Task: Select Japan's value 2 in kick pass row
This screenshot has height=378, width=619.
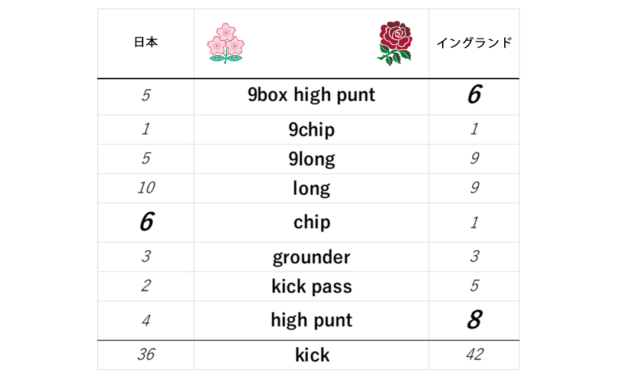Action: (146, 286)
